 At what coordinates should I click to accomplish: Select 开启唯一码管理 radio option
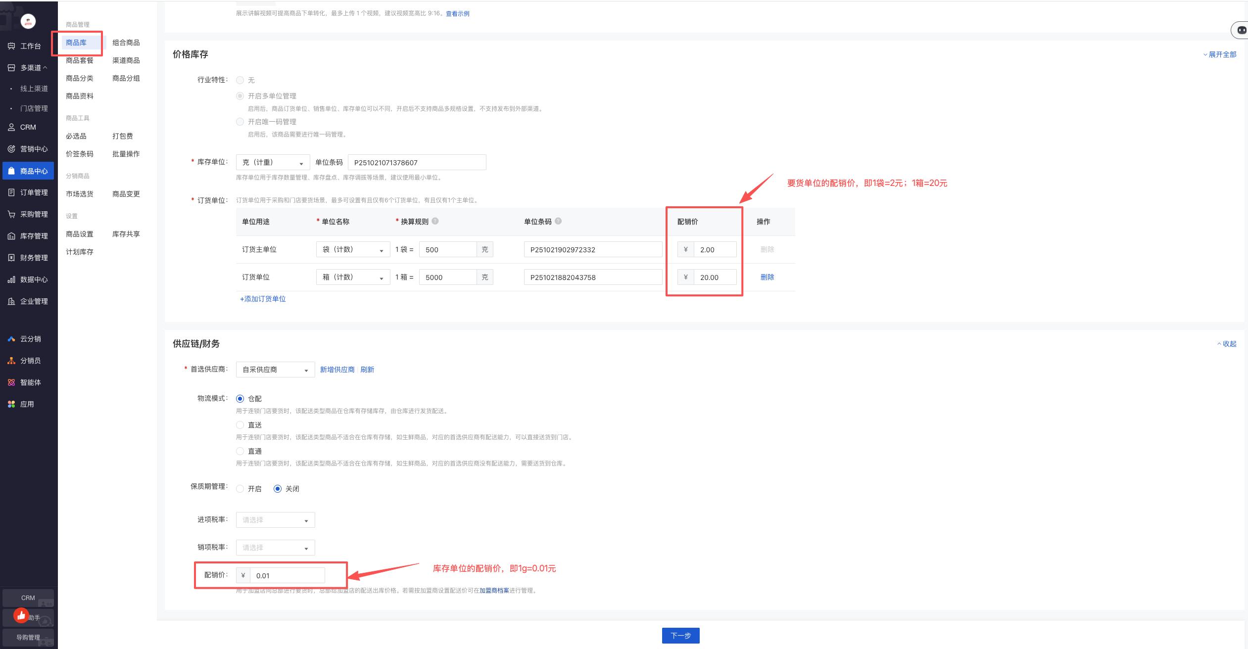pos(240,122)
